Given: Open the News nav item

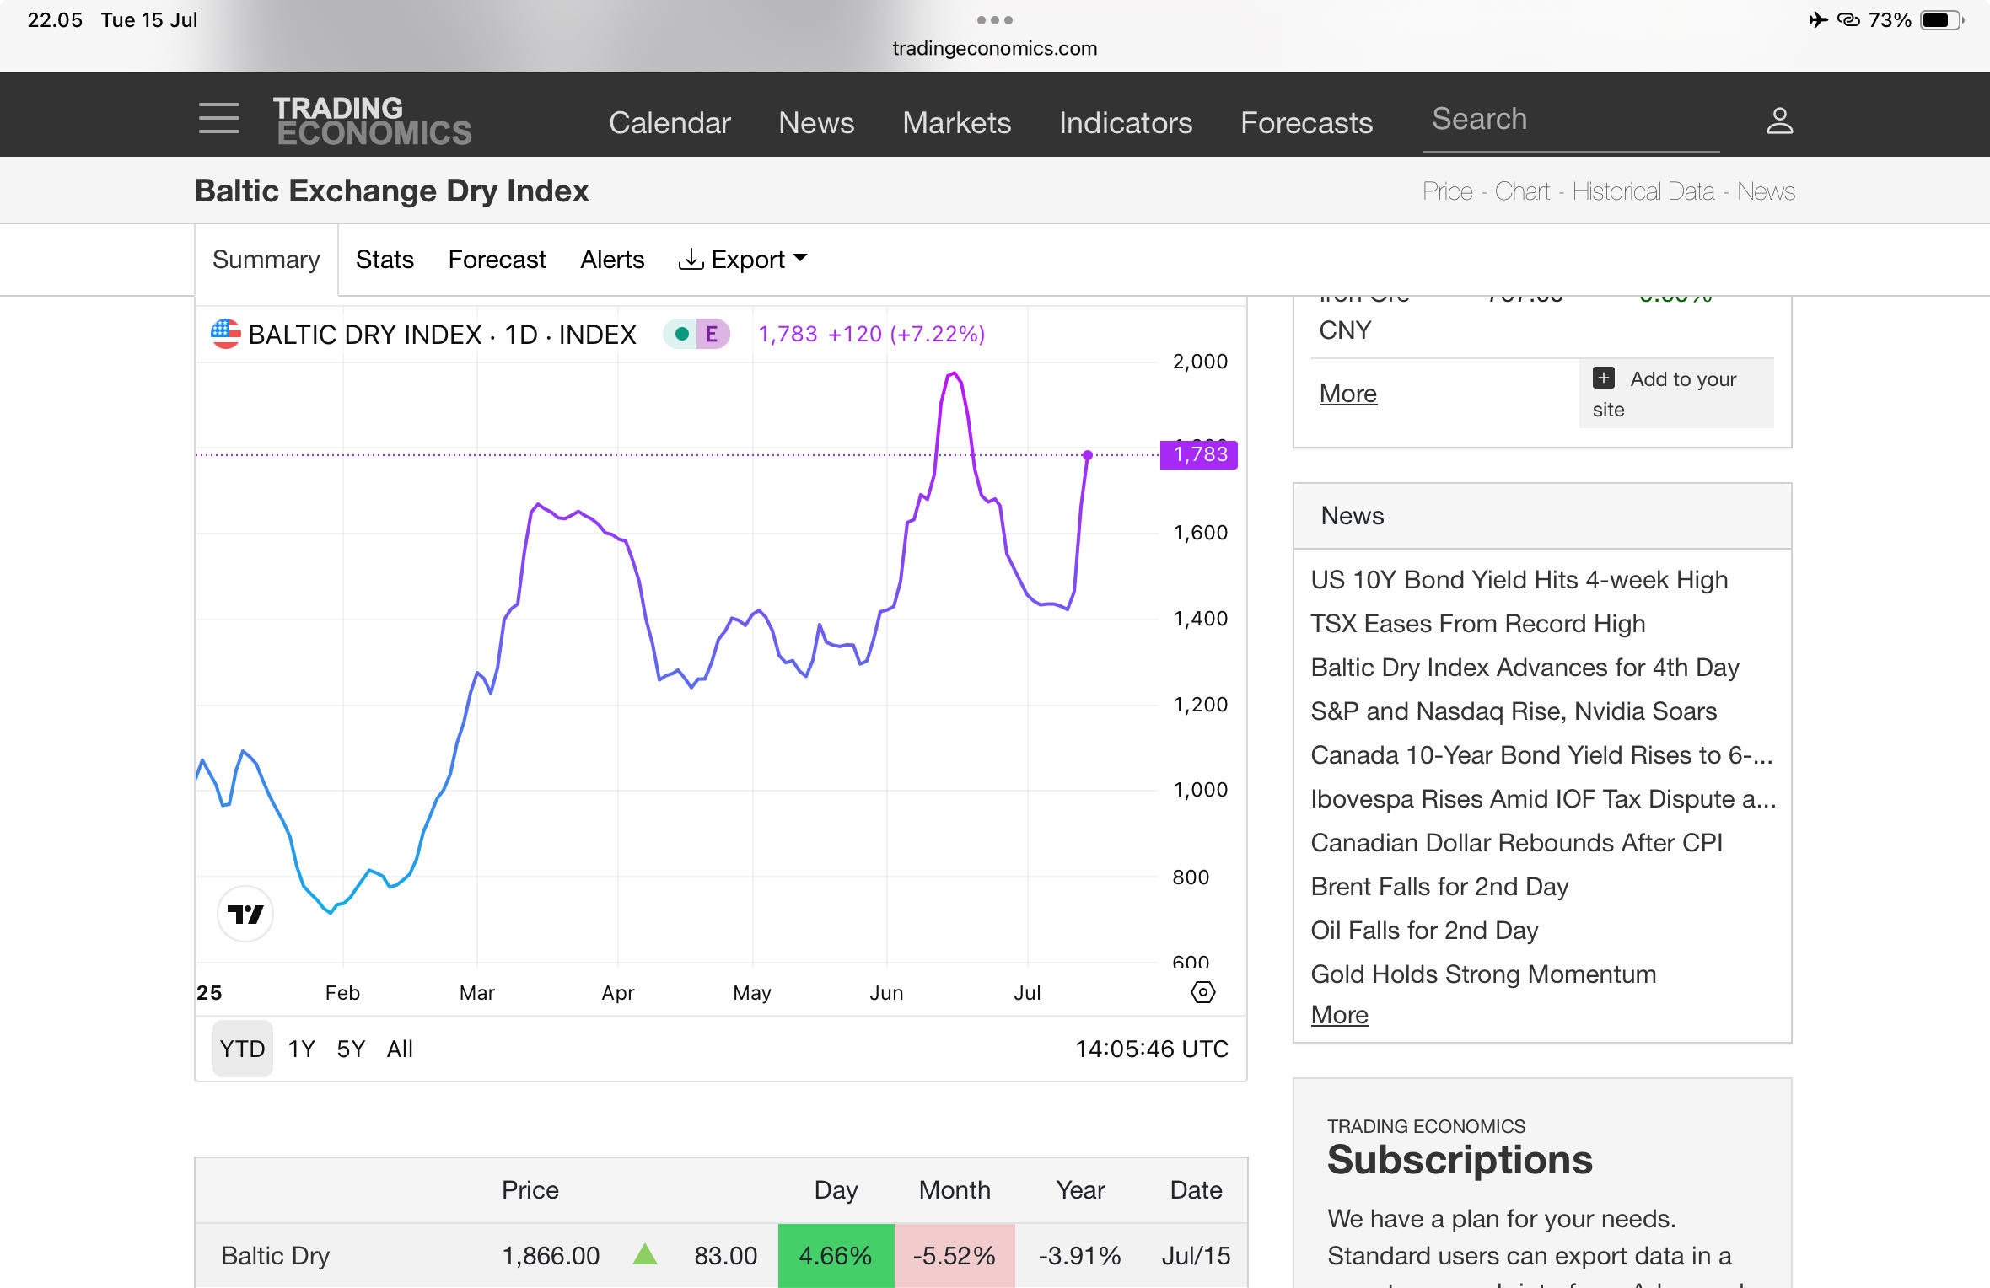Looking at the screenshot, I should click(816, 122).
